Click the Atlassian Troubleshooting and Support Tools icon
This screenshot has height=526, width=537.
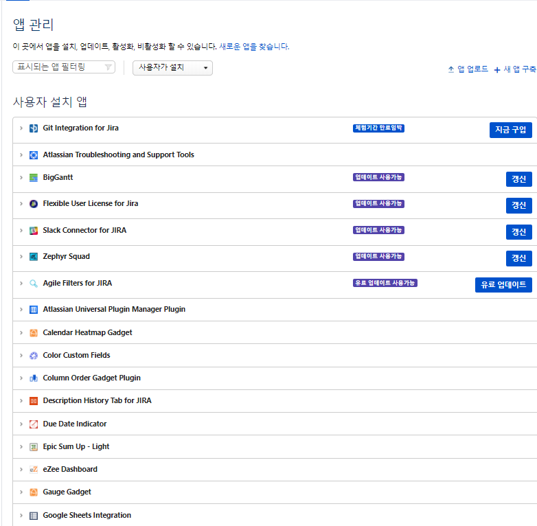34,155
